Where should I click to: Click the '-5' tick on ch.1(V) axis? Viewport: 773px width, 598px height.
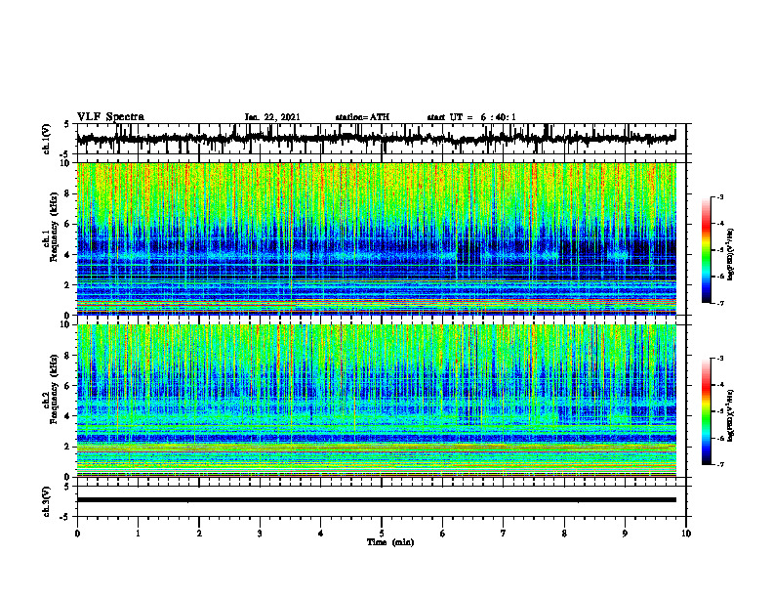65,154
